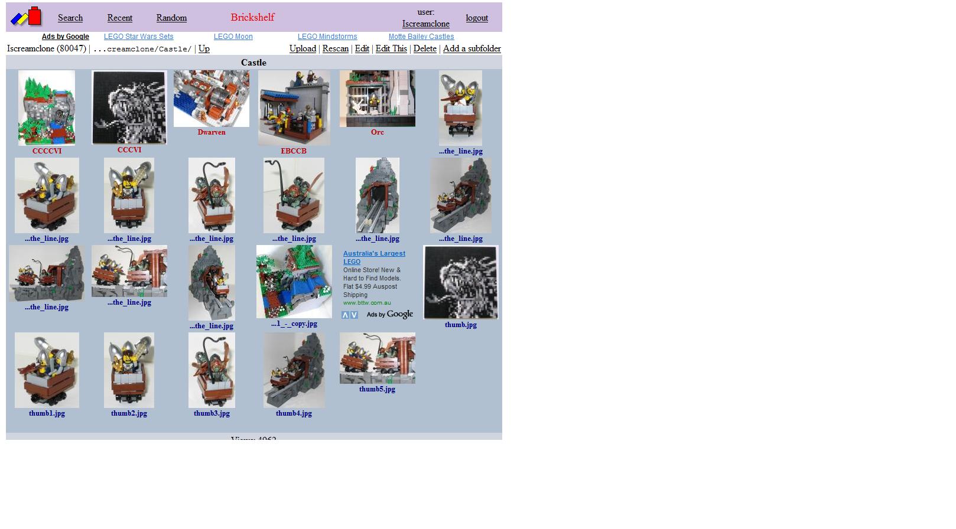Go Up one folder level
The width and height of the screenshot is (956, 529).
204,48
